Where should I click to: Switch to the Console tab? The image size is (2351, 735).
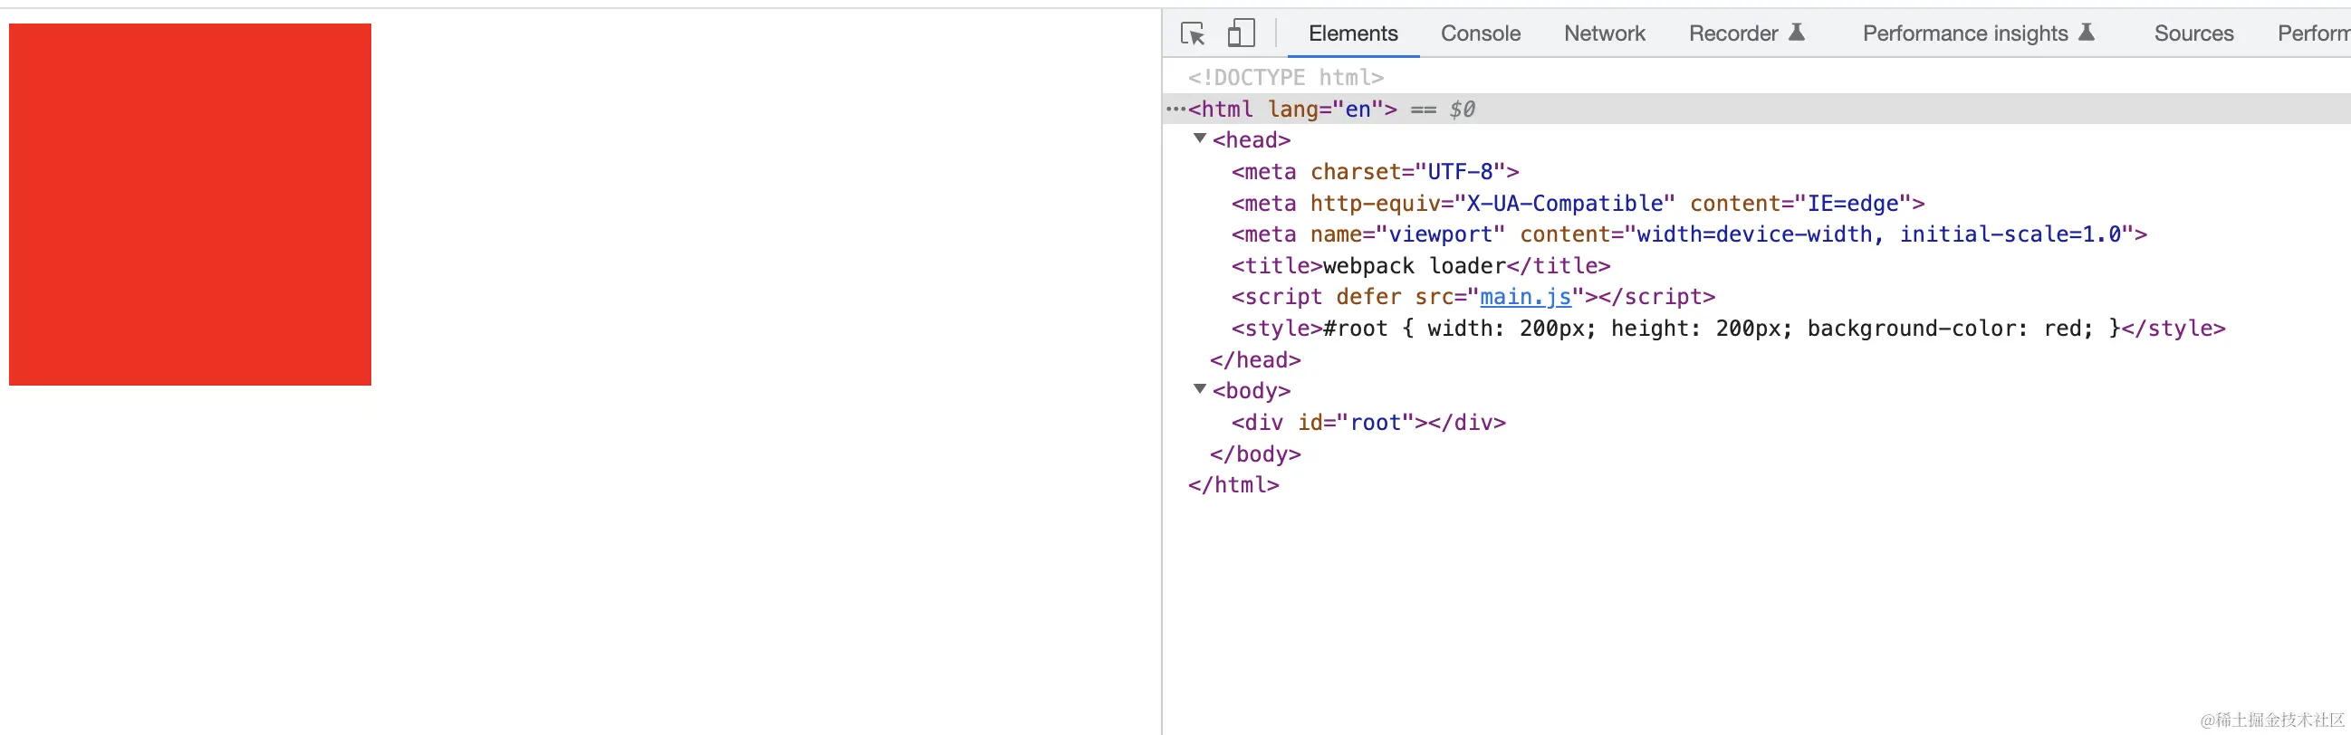(1481, 33)
